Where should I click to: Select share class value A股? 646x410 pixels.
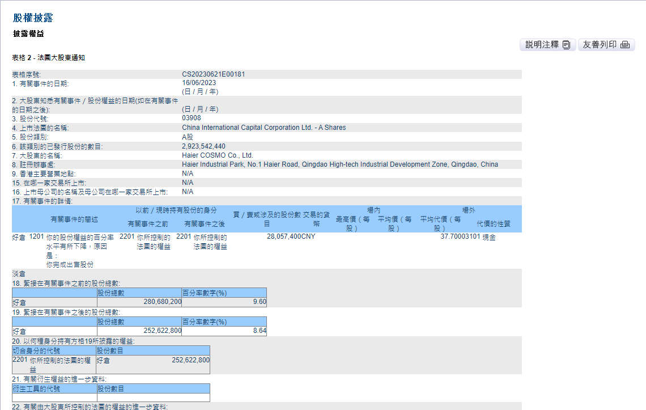[x=188, y=137]
